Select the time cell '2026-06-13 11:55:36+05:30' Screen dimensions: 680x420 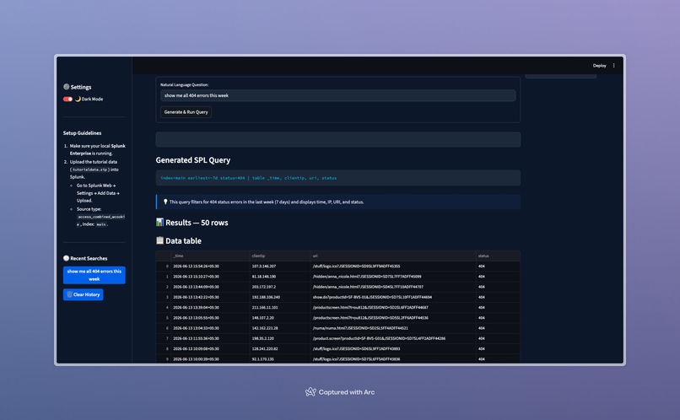(210, 338)
